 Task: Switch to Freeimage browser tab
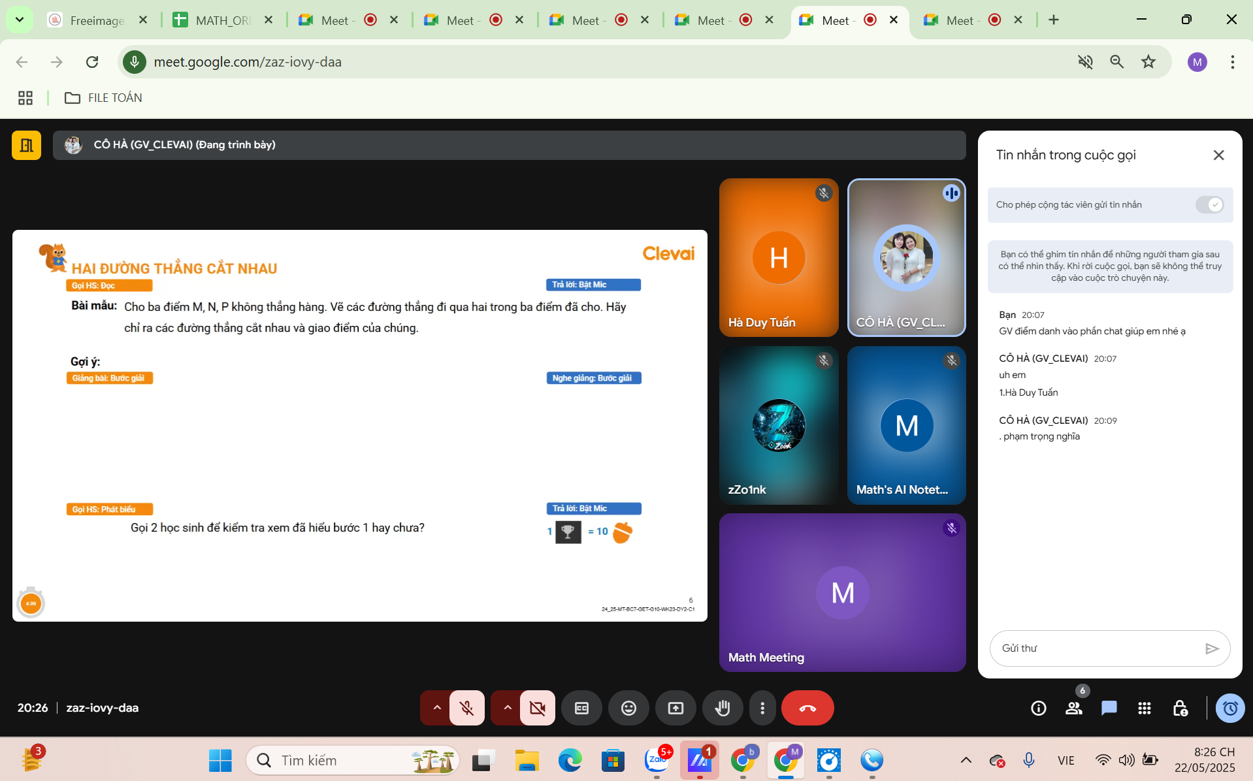coord(98,20)
